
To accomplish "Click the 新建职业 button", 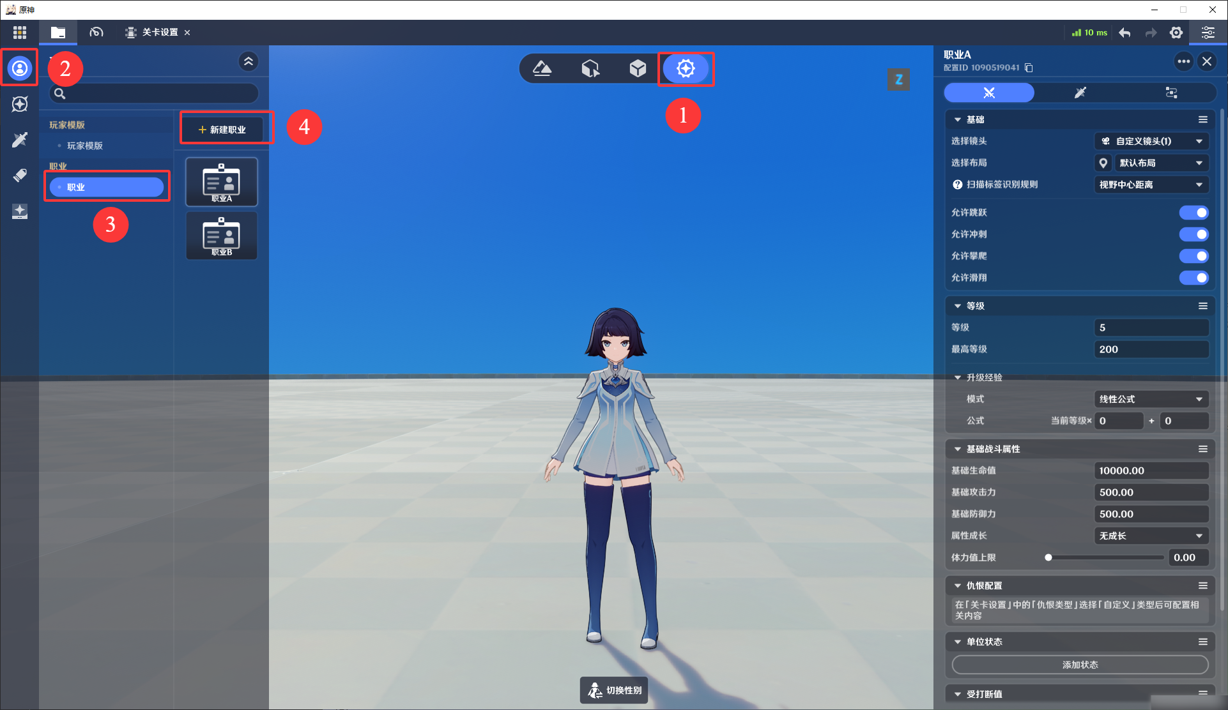I will (x=222, y=130).
